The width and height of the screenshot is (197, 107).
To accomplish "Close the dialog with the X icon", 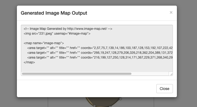I will click(x=171, y=12).
